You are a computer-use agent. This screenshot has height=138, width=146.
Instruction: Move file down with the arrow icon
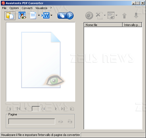click(x=136, y=16)
